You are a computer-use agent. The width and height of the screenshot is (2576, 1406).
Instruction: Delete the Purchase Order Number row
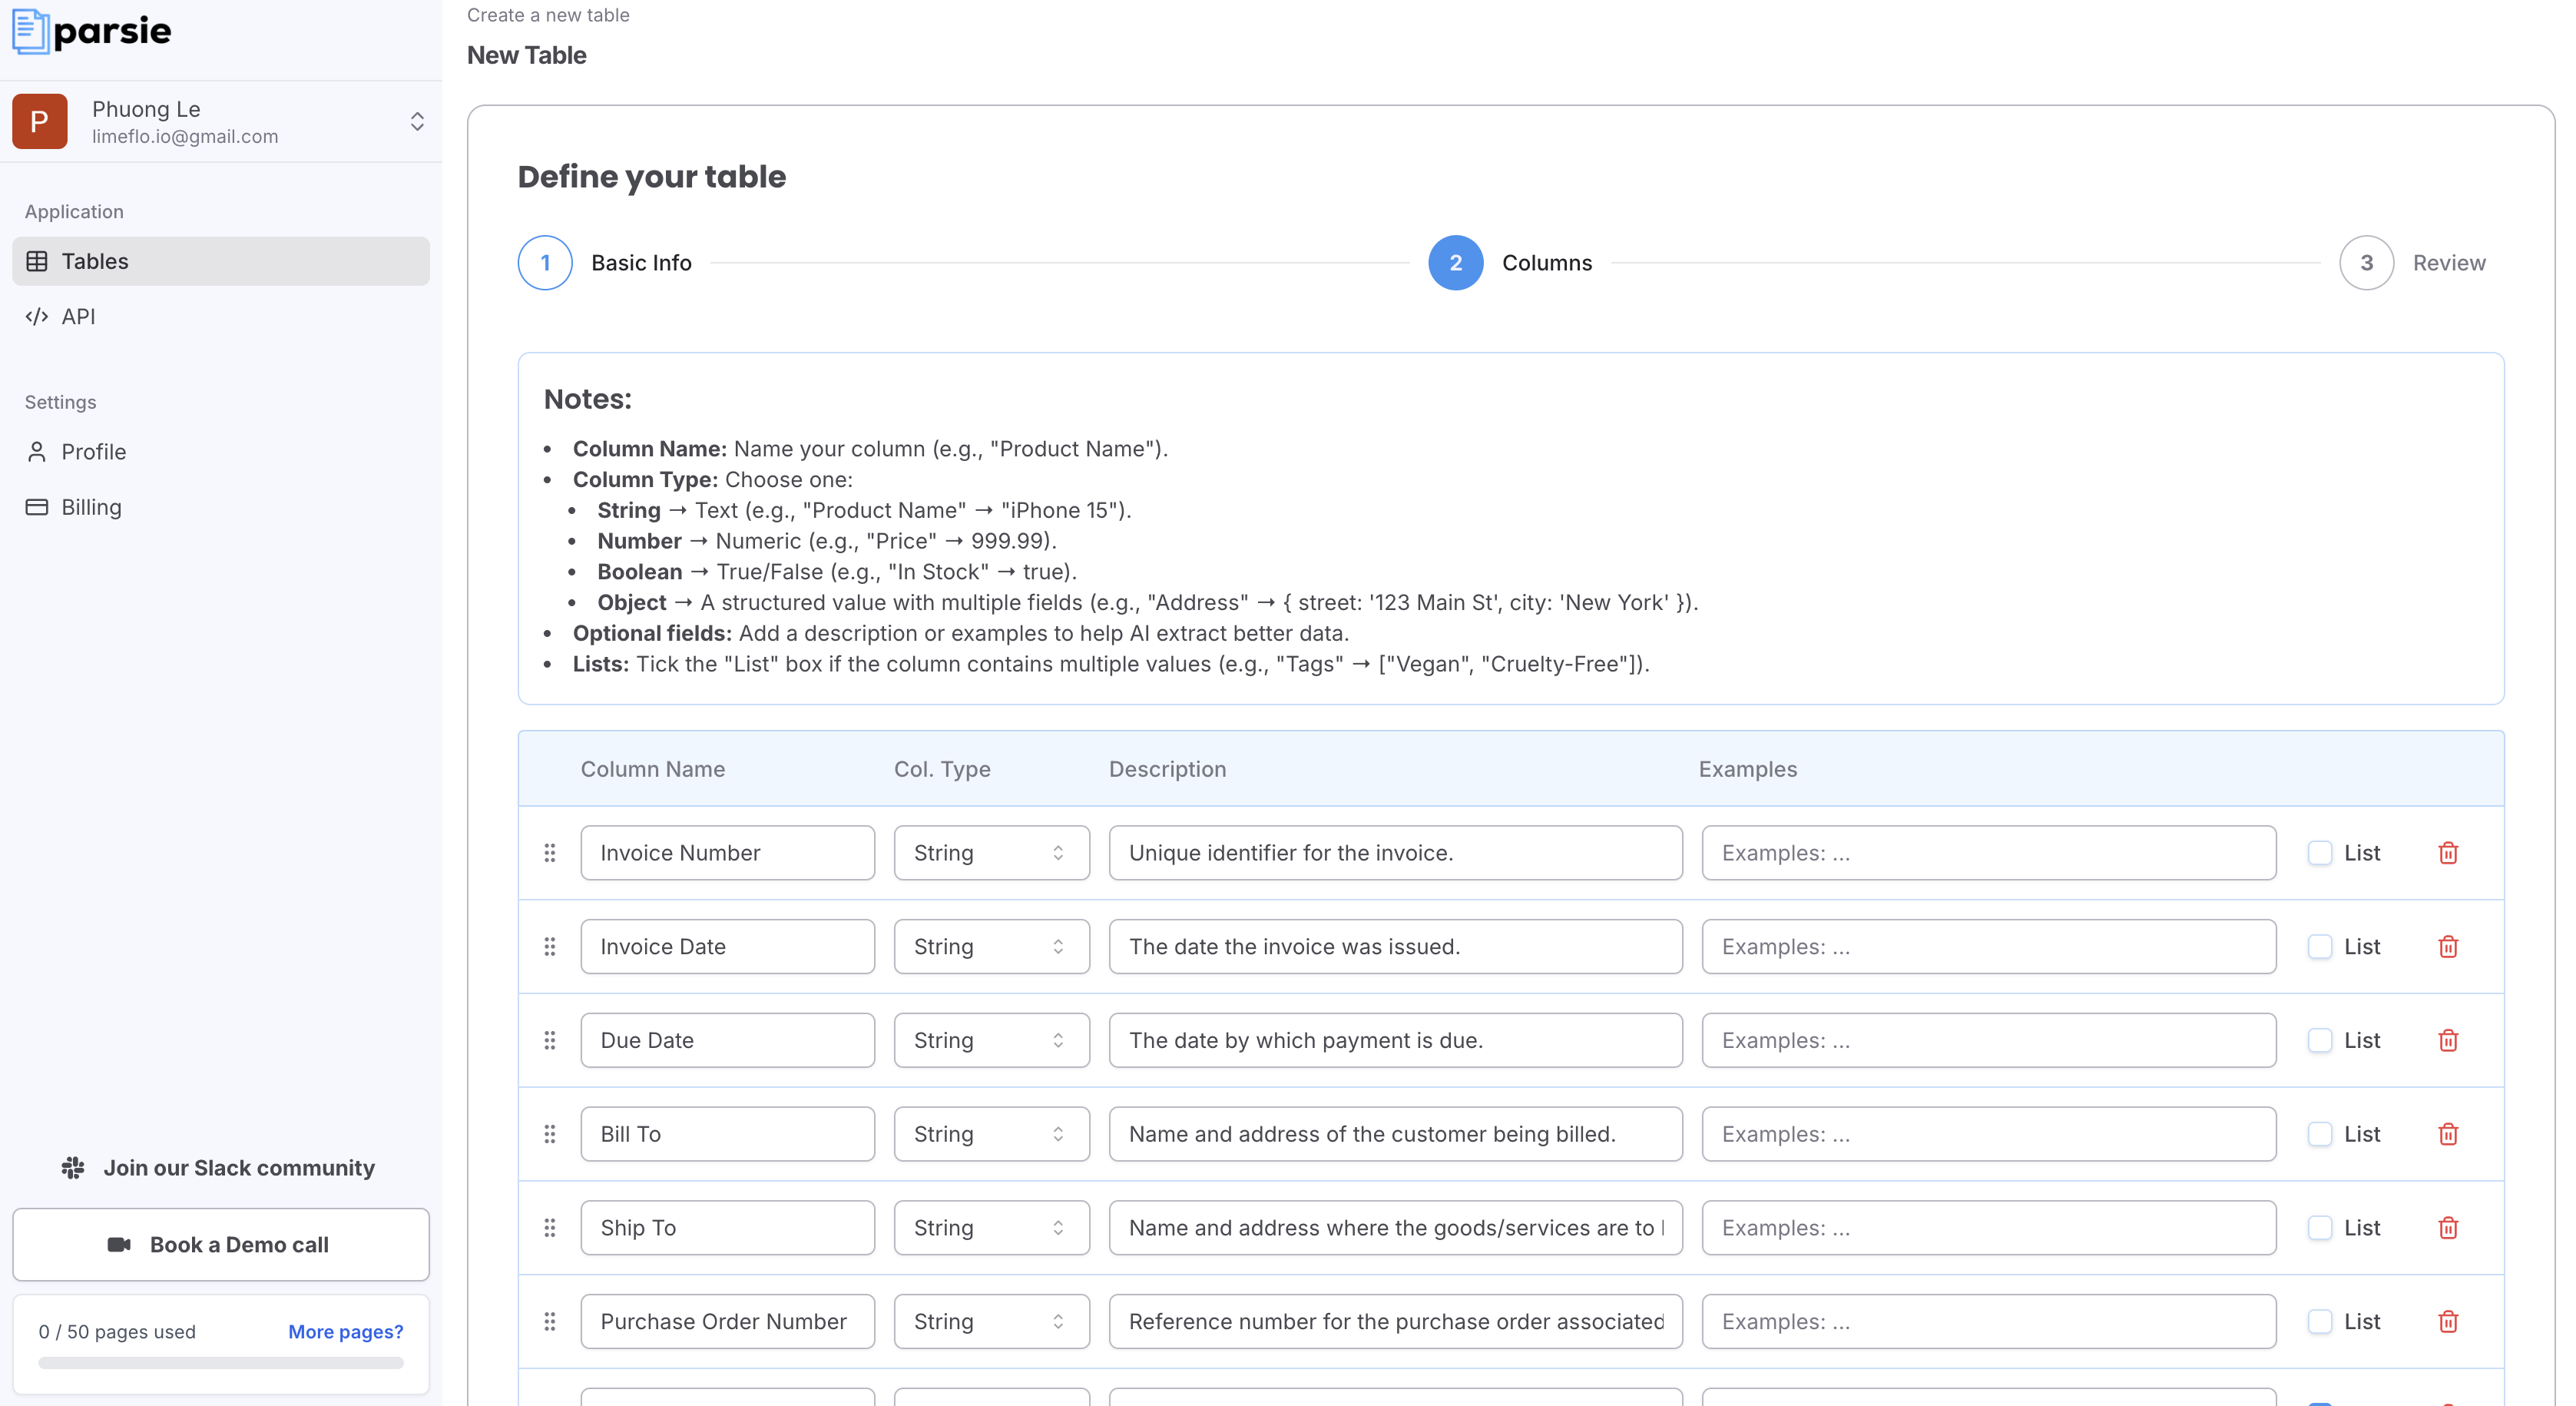point(2447,1322)
